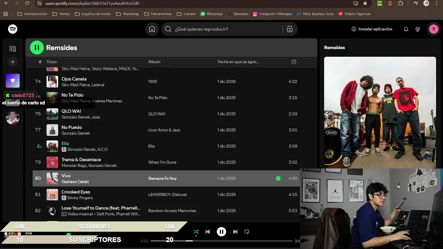Viewport: 443px width, 249px height.
Task: Click the search magnifier icon
Action: pyautogui.click(x=168, y=29)
